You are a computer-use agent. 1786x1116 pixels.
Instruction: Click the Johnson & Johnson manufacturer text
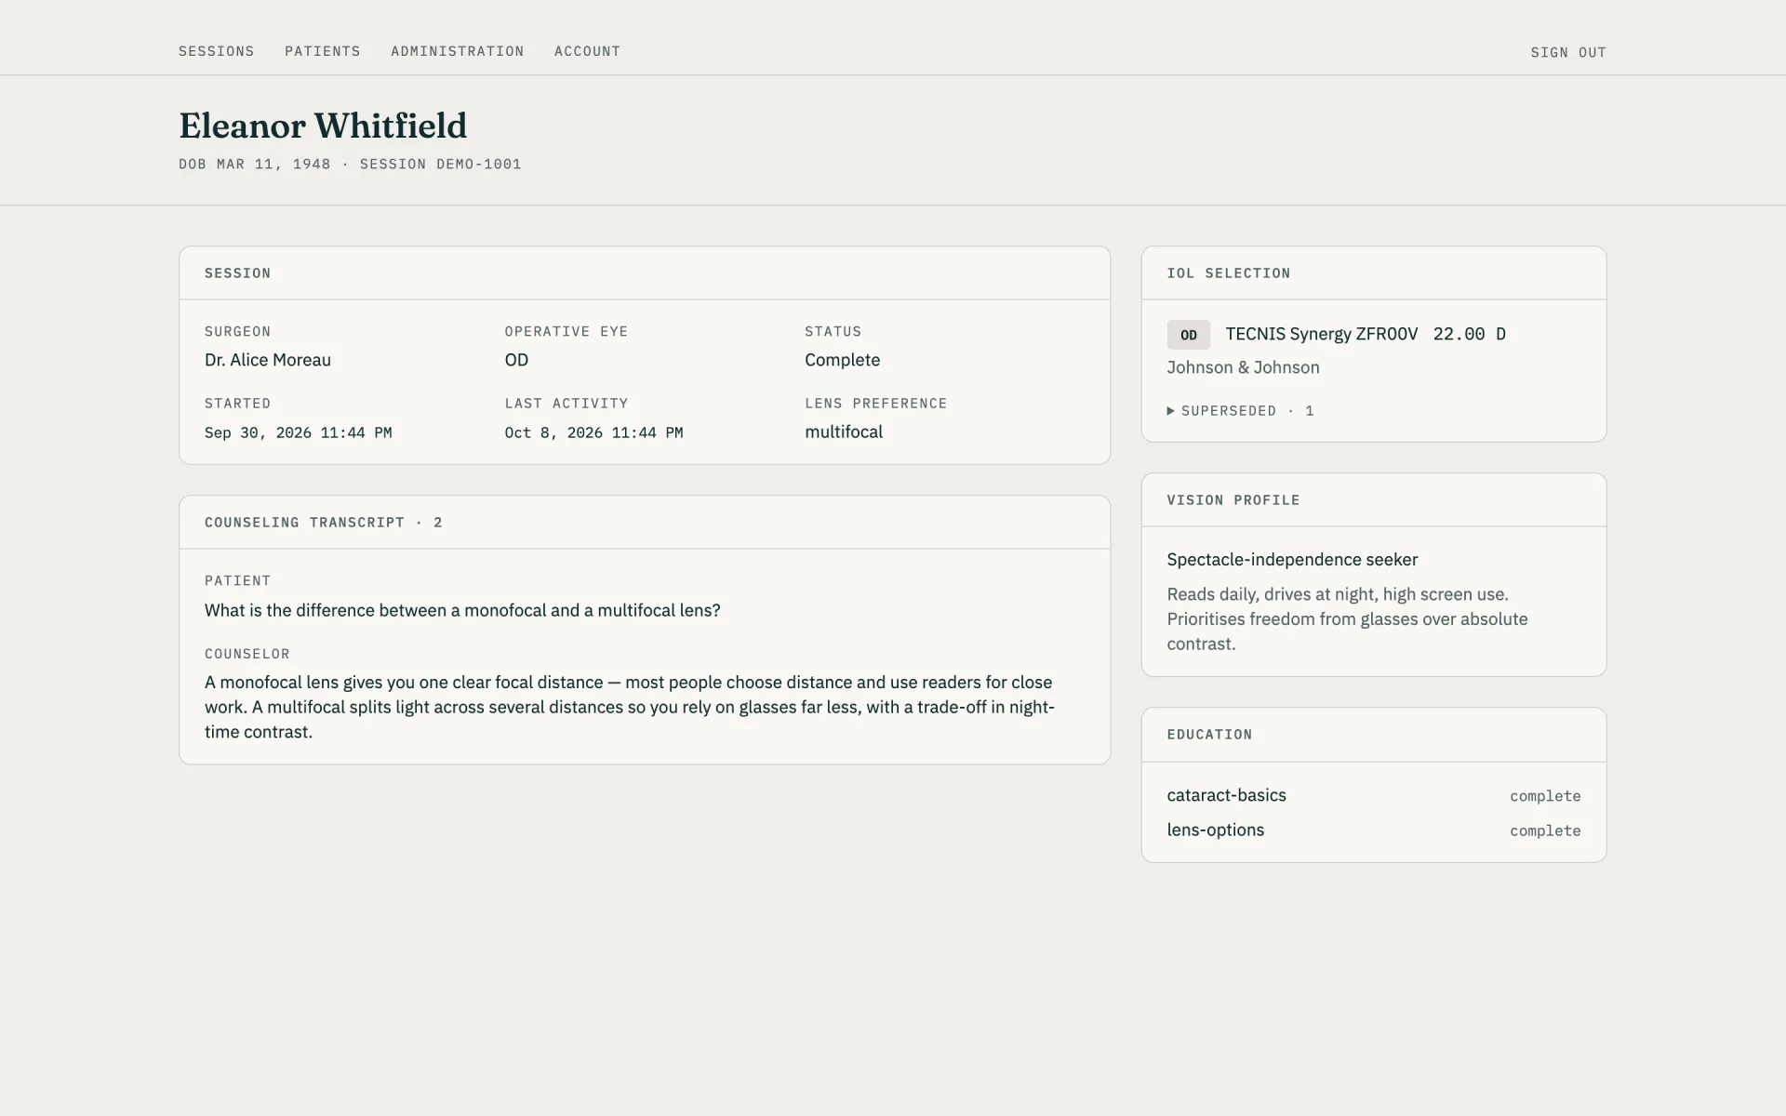[1243, 367]
